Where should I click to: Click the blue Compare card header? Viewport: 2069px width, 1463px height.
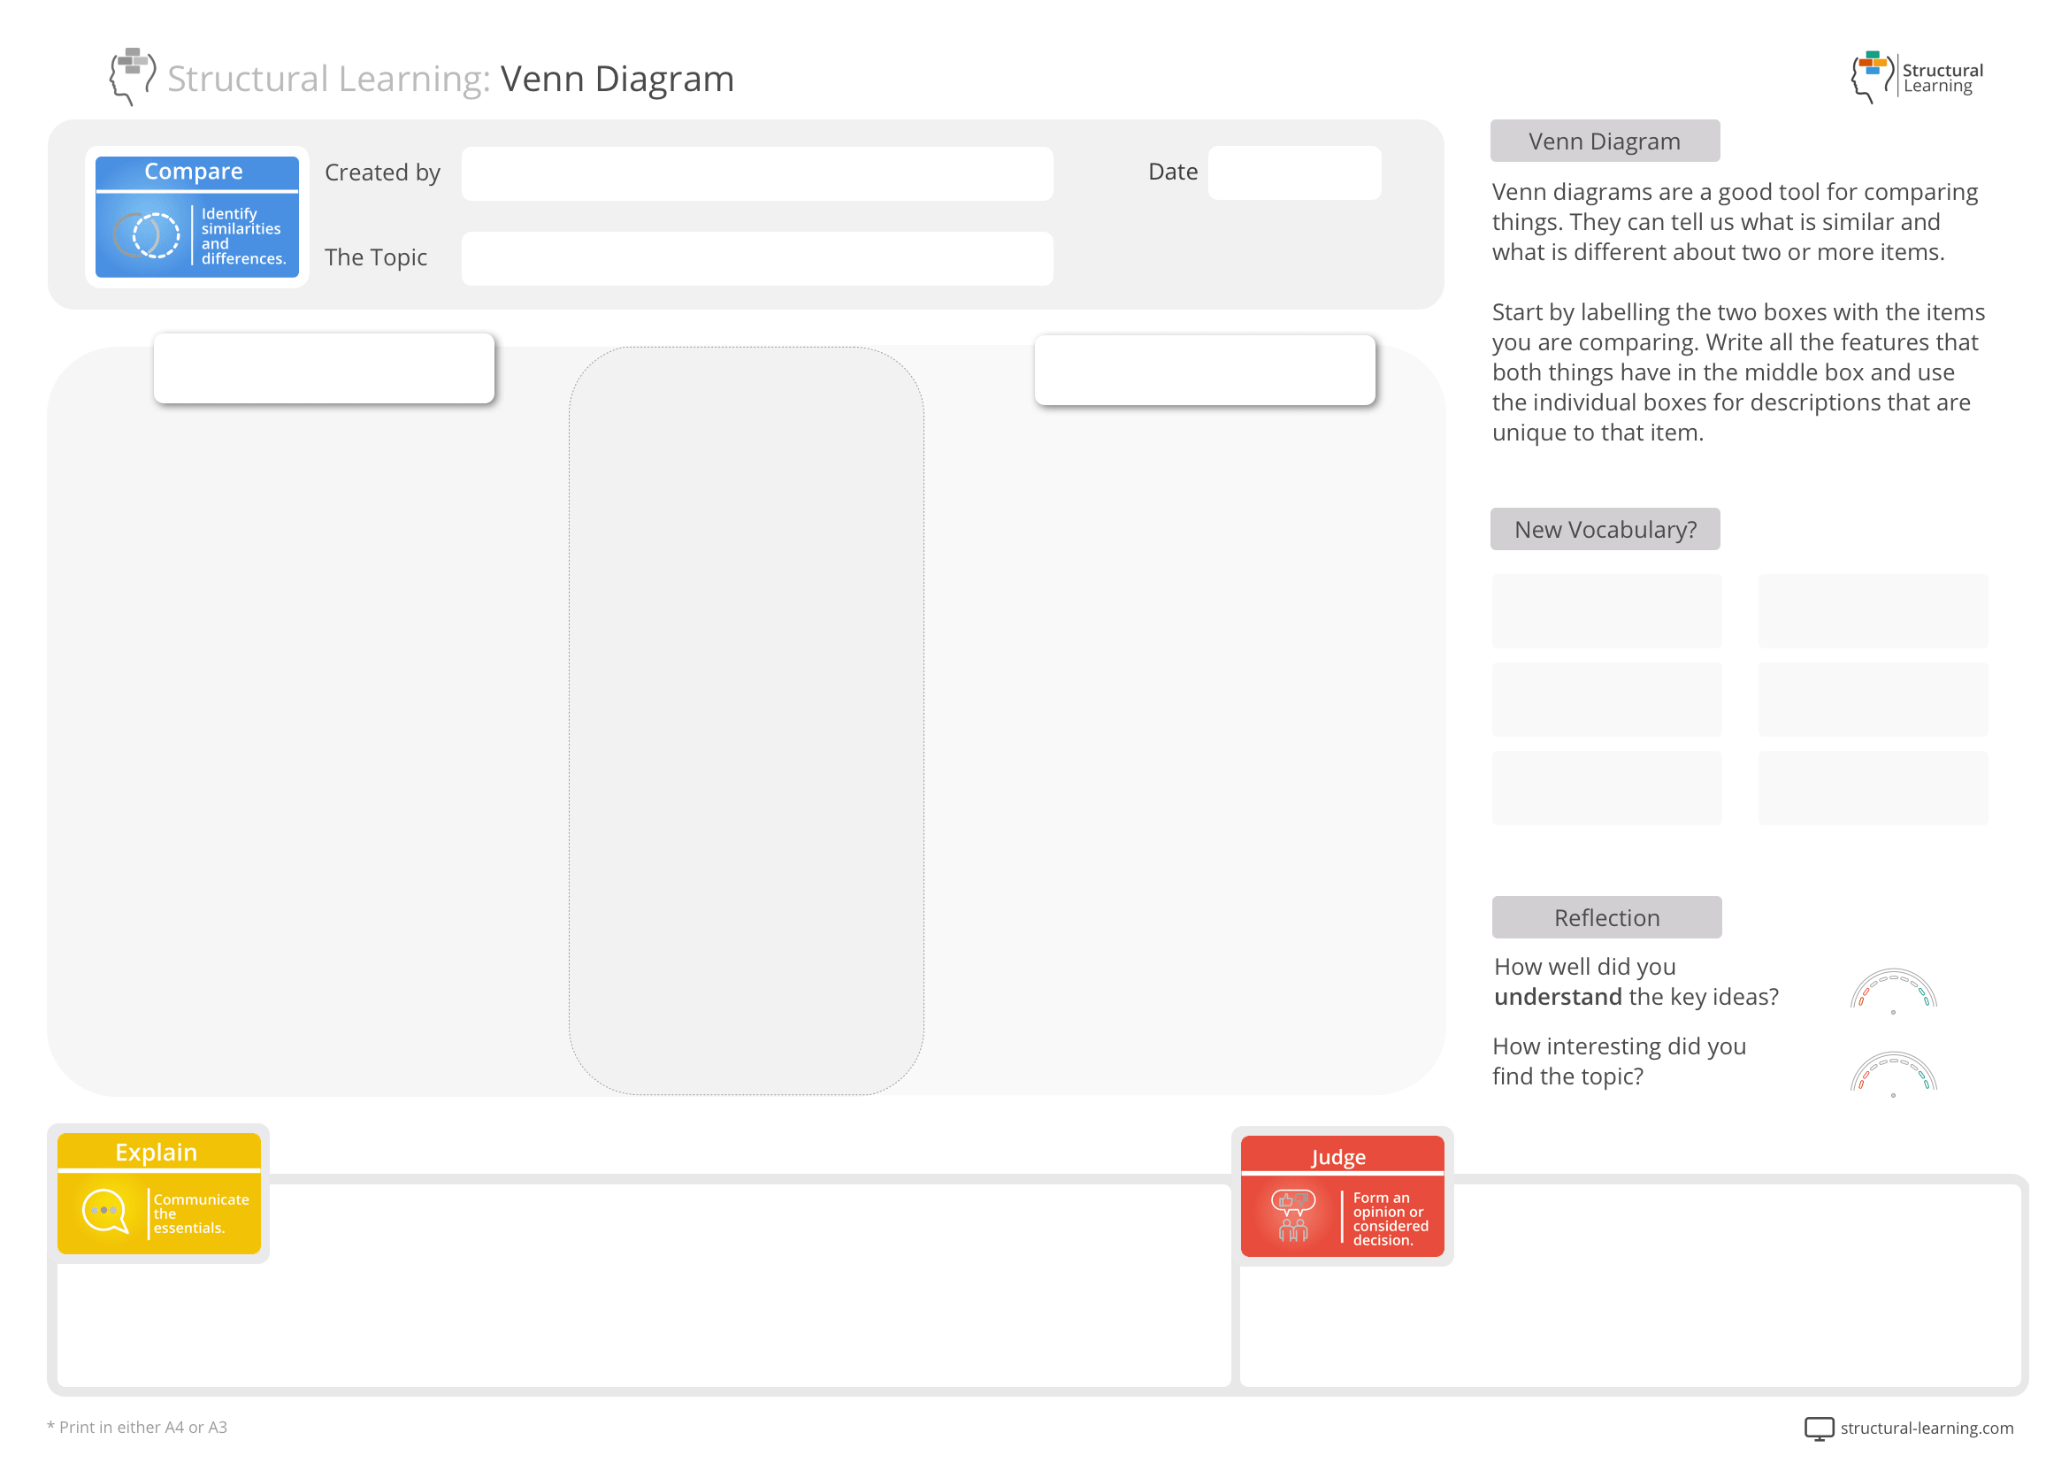tap(195, 172)
